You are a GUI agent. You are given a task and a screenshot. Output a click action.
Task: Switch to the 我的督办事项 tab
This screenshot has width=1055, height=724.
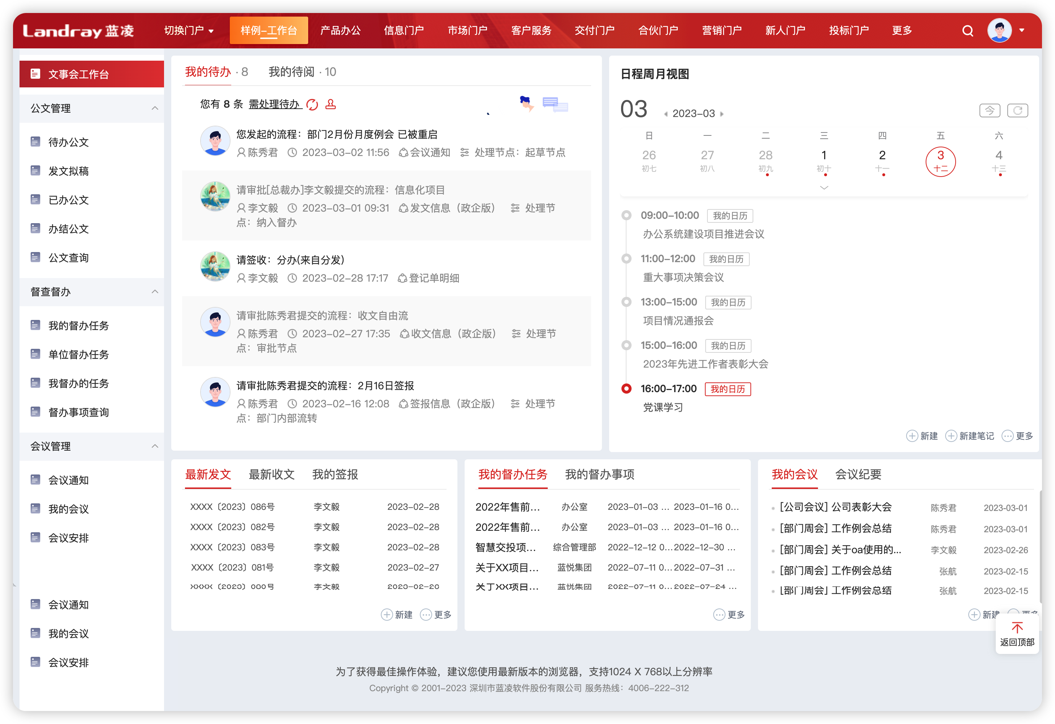point(599,474)
